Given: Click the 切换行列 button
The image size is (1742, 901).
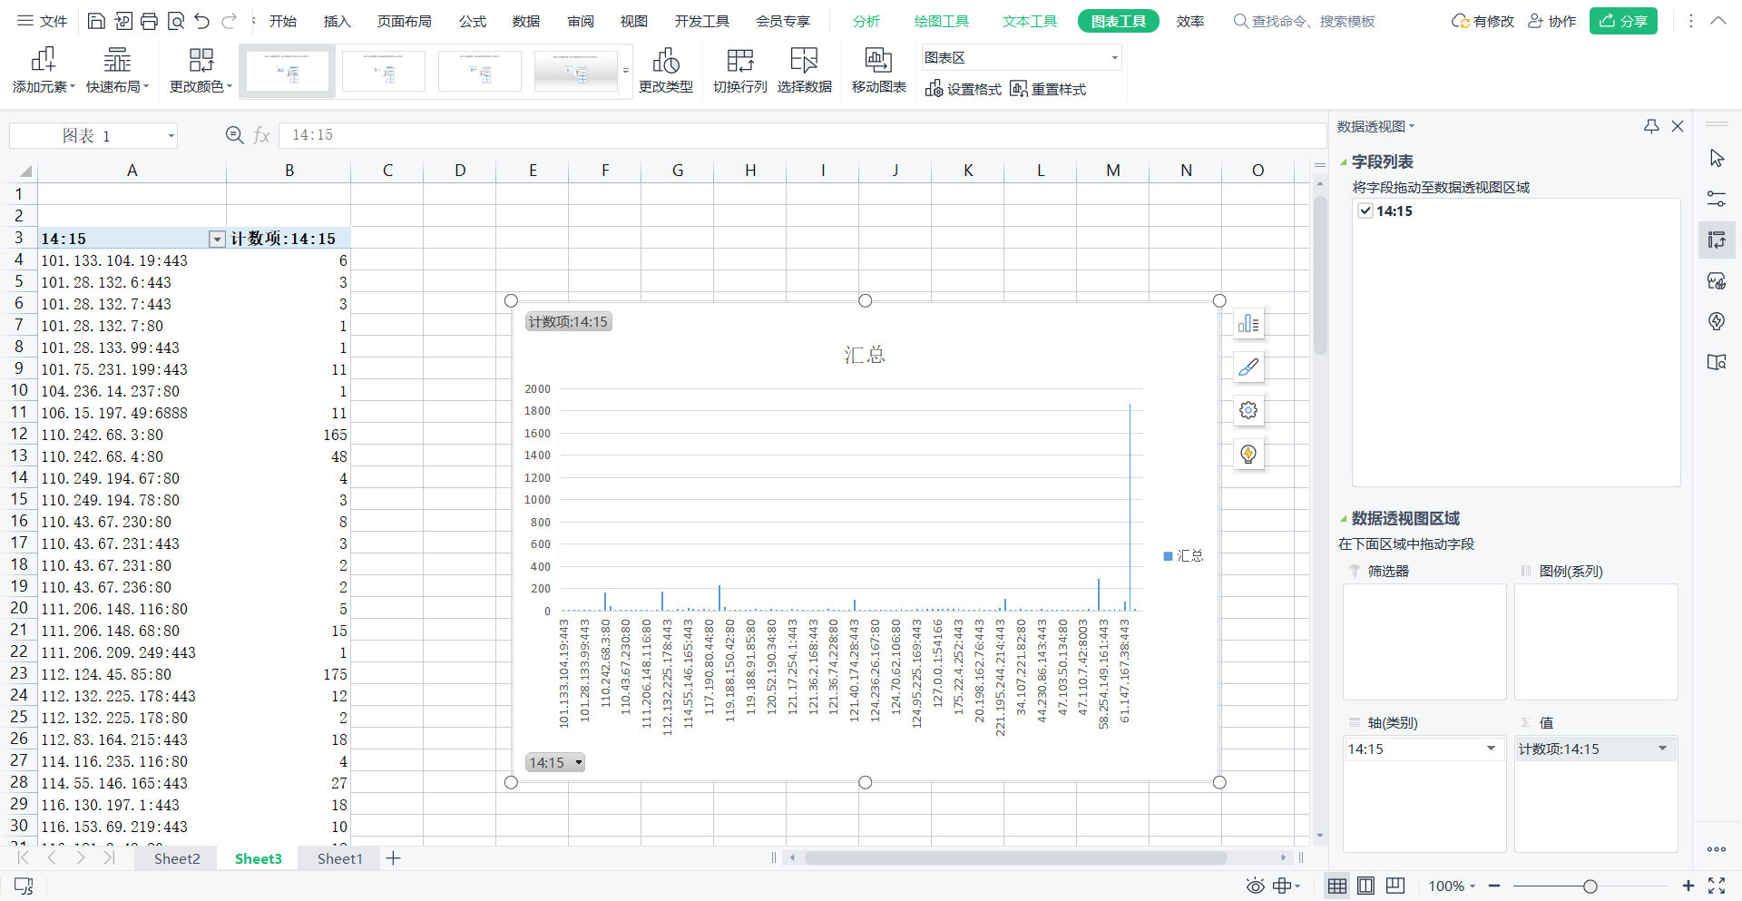Looking at the screenshot, I should (740, 71).
